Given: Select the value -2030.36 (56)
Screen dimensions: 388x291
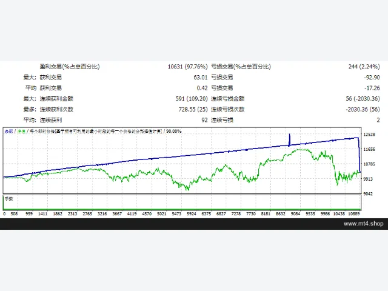Looking at the screenshot, I should tap(363, 109).
